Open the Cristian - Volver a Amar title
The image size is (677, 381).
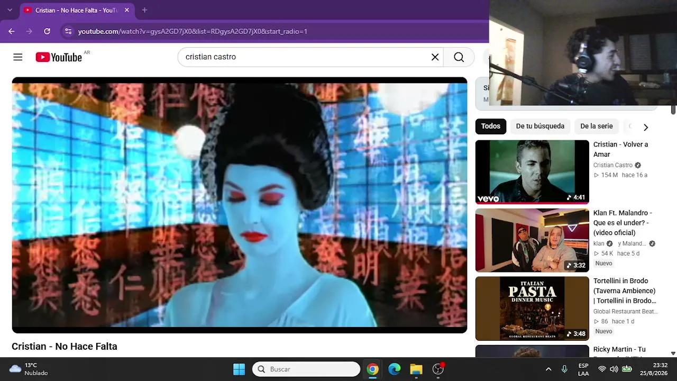[620, 149]
